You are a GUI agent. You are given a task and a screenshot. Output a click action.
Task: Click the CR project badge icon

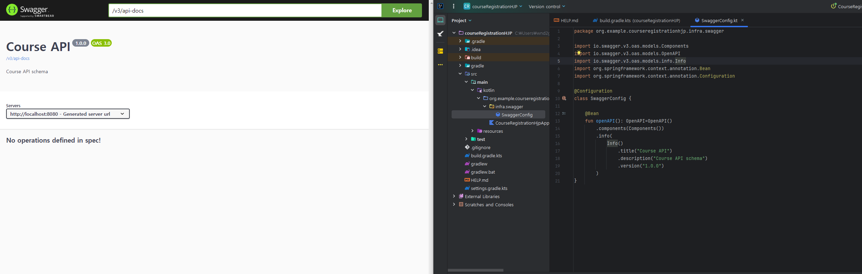[467, 6]
